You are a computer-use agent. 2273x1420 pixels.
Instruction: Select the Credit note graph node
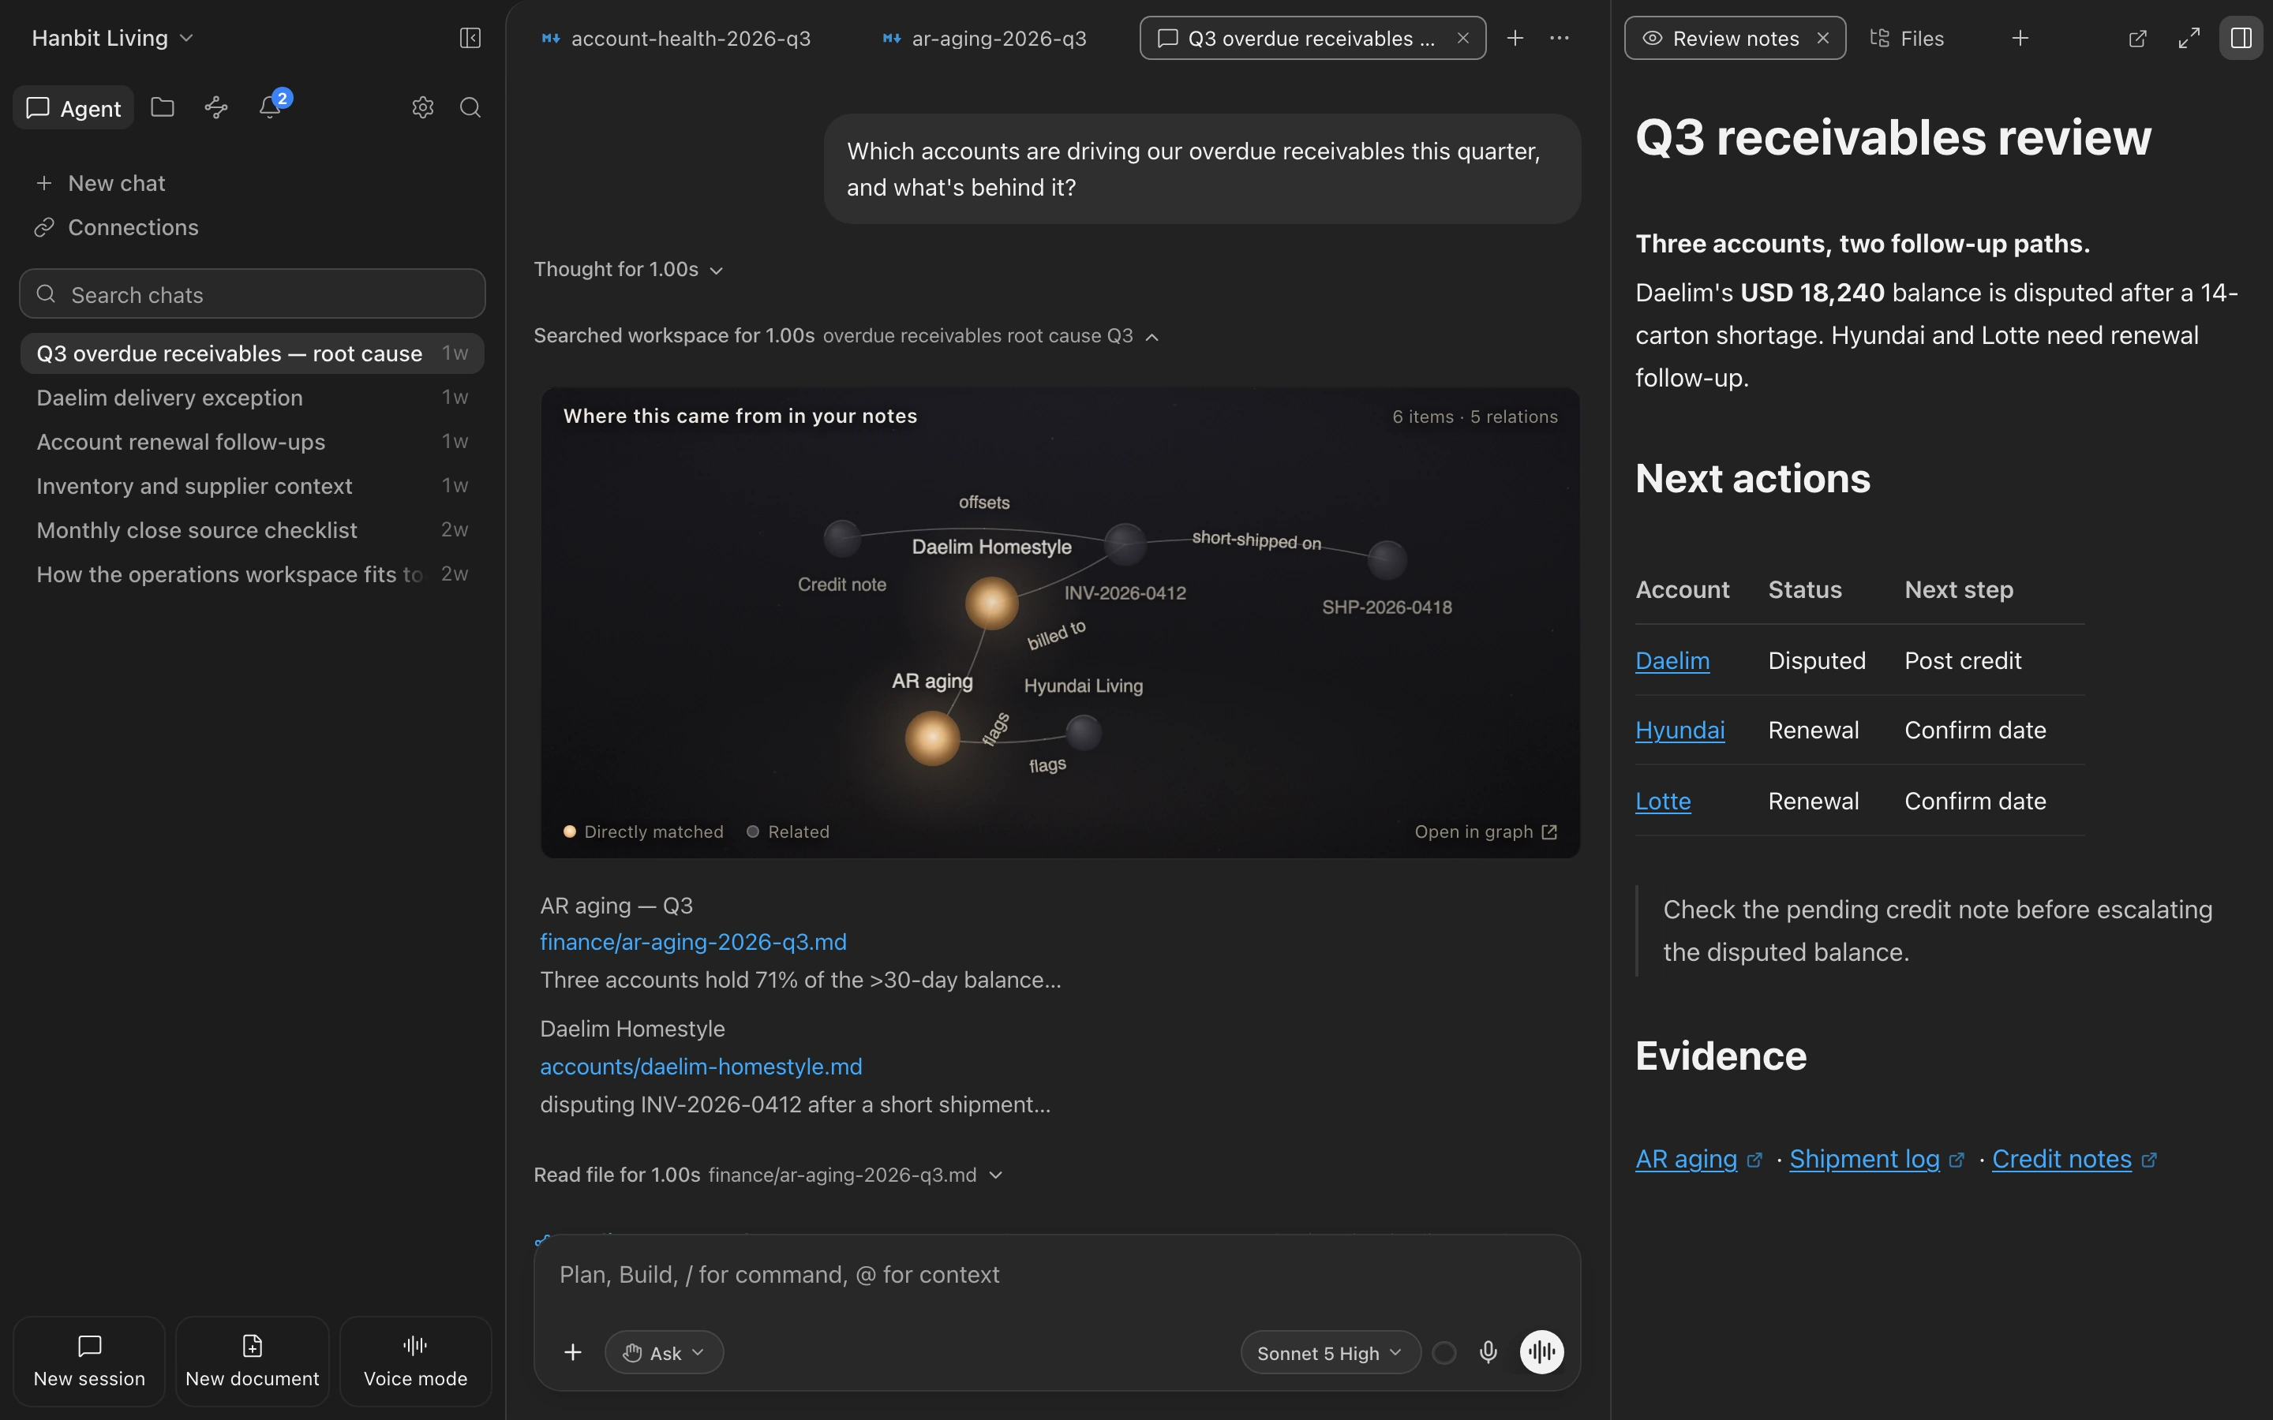click(x=843, y=539)
